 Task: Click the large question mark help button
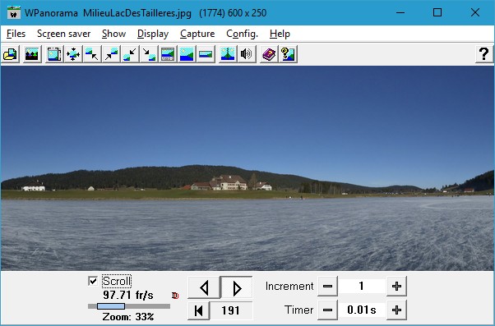tap(484, 54)
